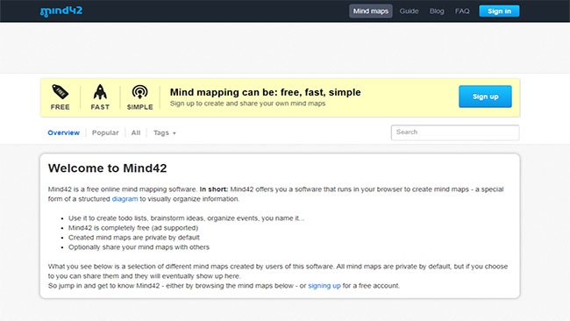Expand the Tags dropdown

coord(165,132)
